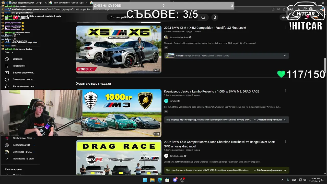Open YouTube notifications bell
The height and width of the screenshot is (184, 327).
pyautogui.click(x=306, y=17)
